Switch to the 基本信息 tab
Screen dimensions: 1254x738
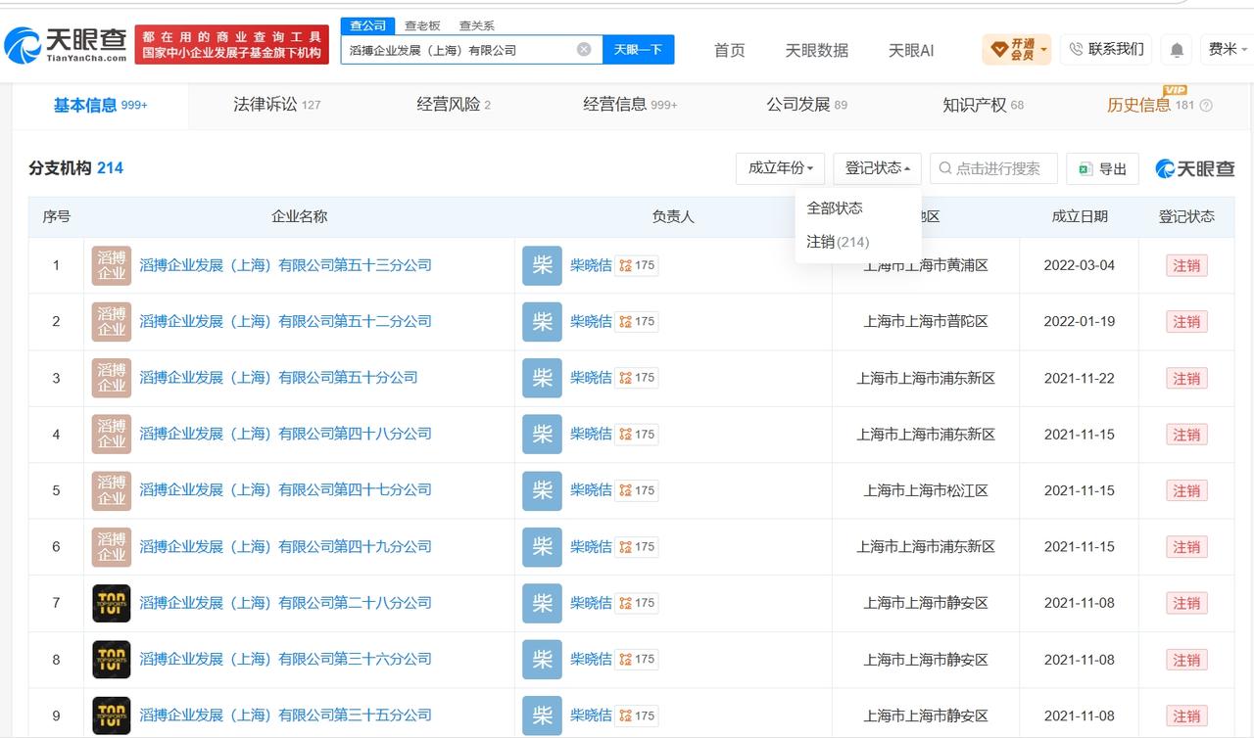pos(101,105)
